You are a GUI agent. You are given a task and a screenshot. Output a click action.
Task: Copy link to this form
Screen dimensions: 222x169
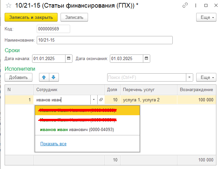tap(185, 6)
